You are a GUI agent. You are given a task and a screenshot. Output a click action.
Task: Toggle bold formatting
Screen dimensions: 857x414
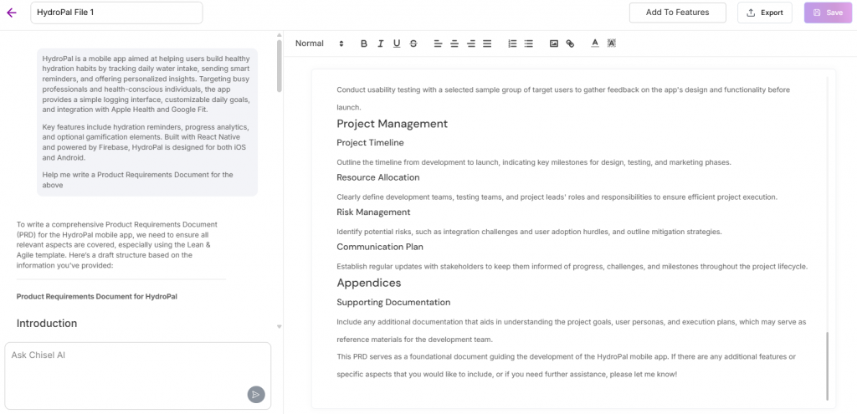point(364,43)
